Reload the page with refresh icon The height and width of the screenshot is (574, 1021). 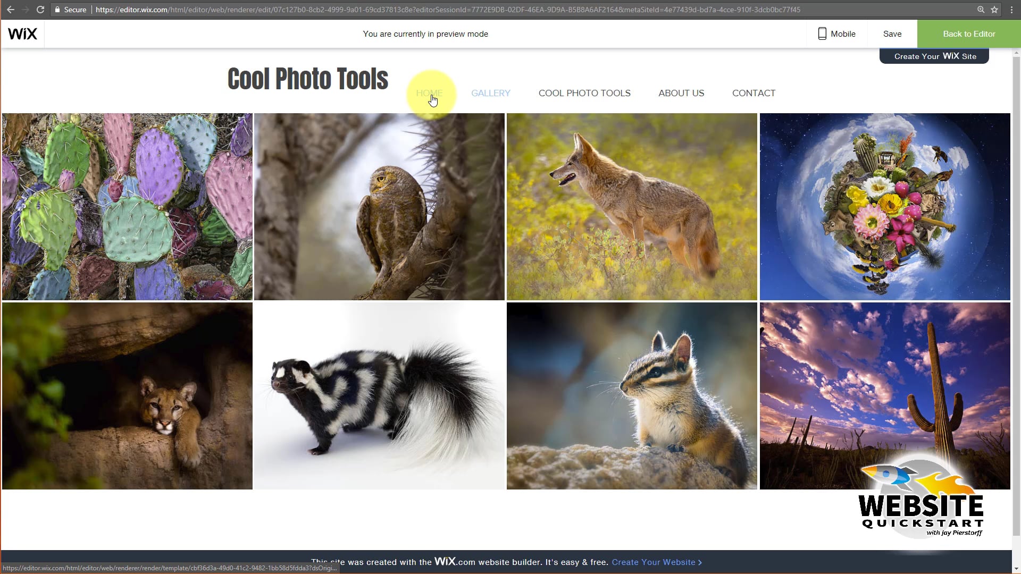click(40, 10)
